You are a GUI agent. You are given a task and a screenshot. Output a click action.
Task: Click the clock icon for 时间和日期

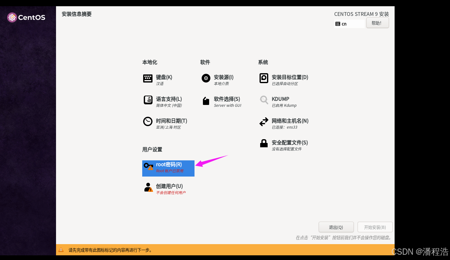[x=148, y=121]
